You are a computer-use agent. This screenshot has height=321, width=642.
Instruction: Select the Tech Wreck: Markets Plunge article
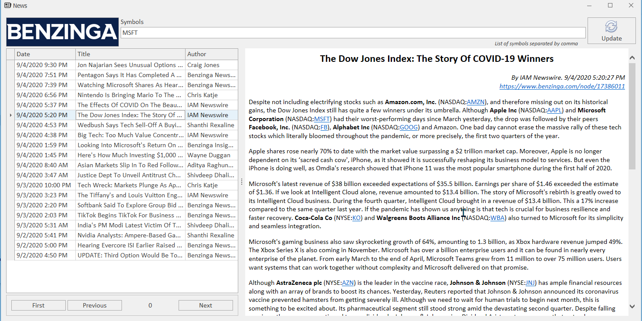tap(129, 185)
